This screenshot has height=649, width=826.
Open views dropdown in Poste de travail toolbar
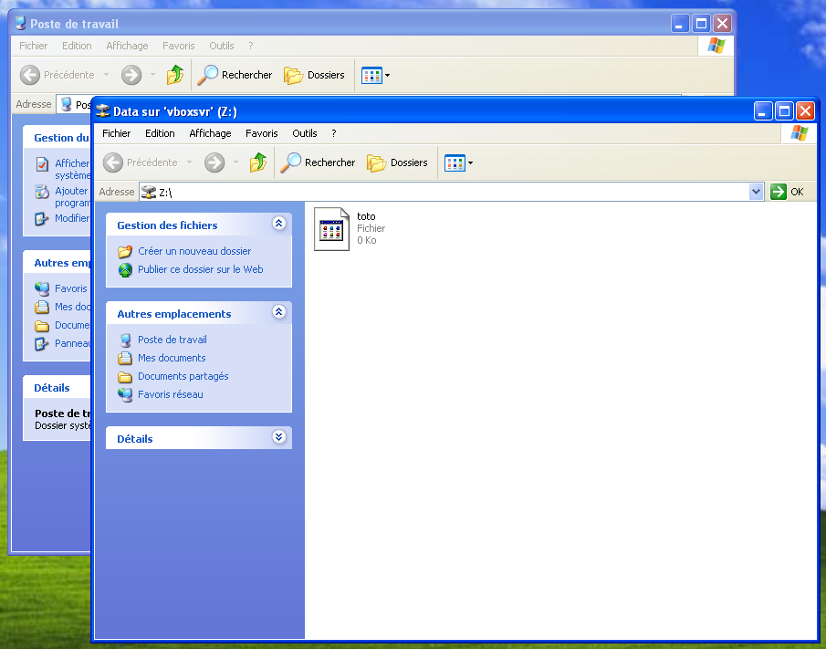pyautogui.click(x=387, y=75)
